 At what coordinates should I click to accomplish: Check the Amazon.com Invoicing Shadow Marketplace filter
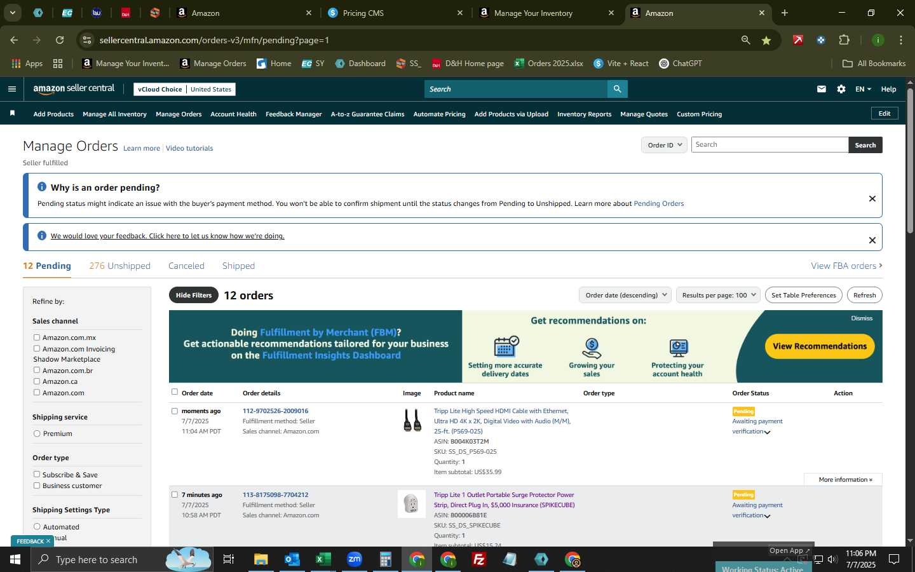(37, 348)
